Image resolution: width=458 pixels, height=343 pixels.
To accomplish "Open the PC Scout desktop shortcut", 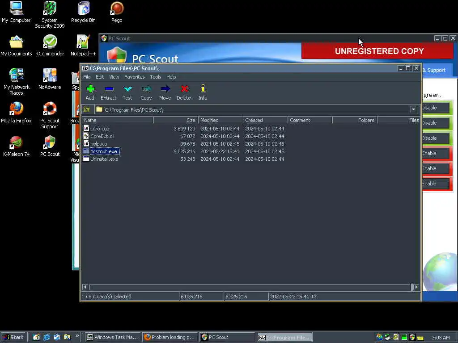I will tap(50, 146).
